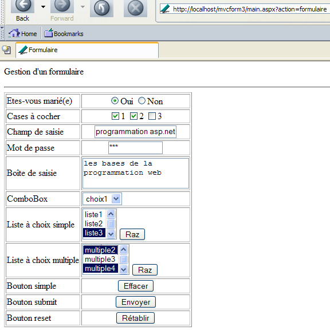The height and width of the screenshot is (330, 330).
Task: Open the Back button history dropdown arrow
Action: 43,7
